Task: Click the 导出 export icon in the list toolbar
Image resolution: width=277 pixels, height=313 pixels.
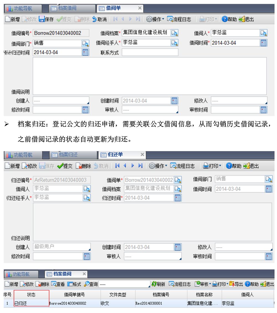Action: tap(232, 284)
